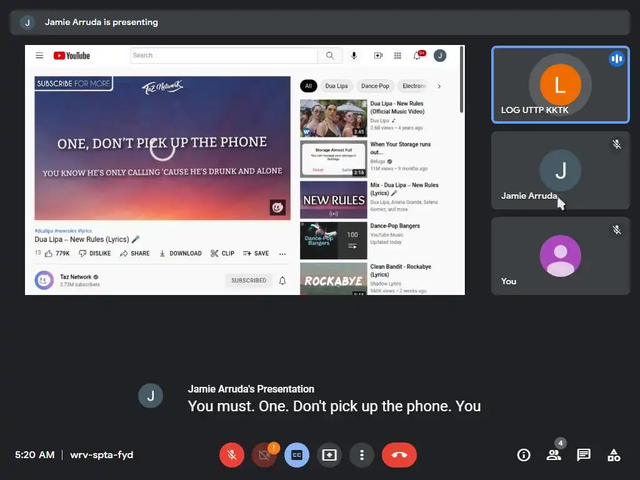Click the SHARE button
The image size is (640, 480).
[x=135, y=254]
